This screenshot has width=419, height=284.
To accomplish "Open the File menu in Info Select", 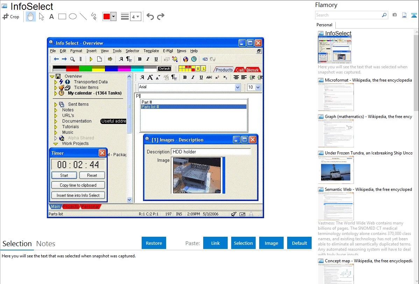I will click(x=53, y=51).
